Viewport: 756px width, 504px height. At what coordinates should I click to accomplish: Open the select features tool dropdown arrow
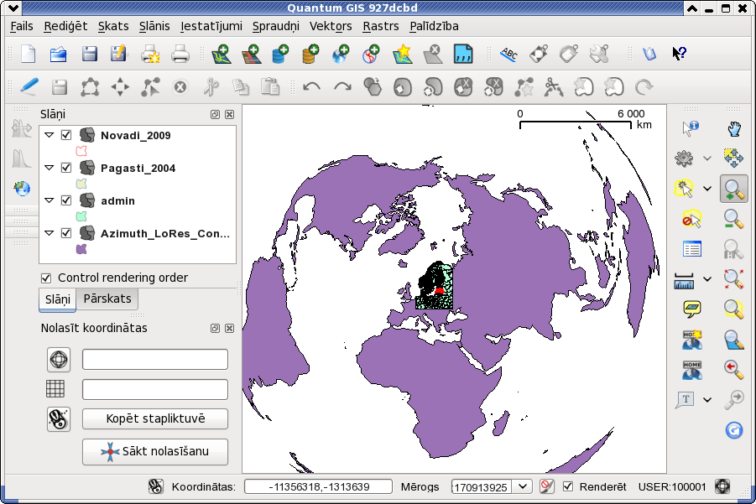706,189
